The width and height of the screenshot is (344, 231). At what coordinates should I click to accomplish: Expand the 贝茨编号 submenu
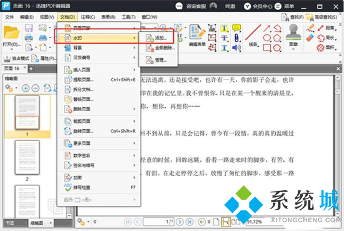pos(98,57)
